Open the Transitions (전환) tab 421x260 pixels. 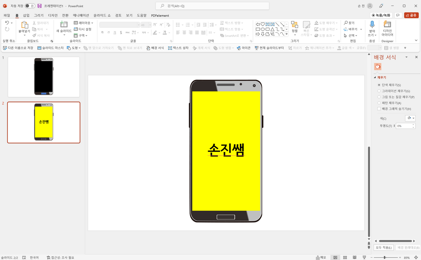[65, 15]
